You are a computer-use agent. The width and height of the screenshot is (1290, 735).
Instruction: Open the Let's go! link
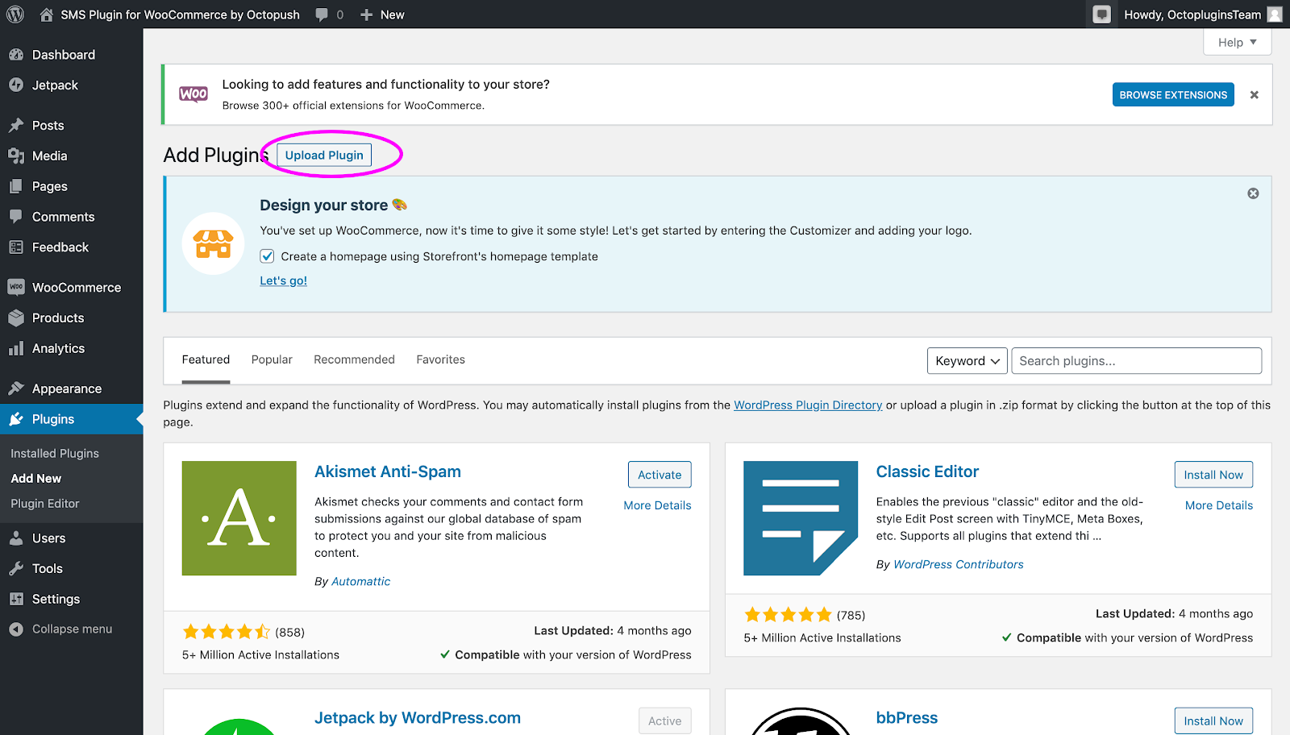pos(283,280)
